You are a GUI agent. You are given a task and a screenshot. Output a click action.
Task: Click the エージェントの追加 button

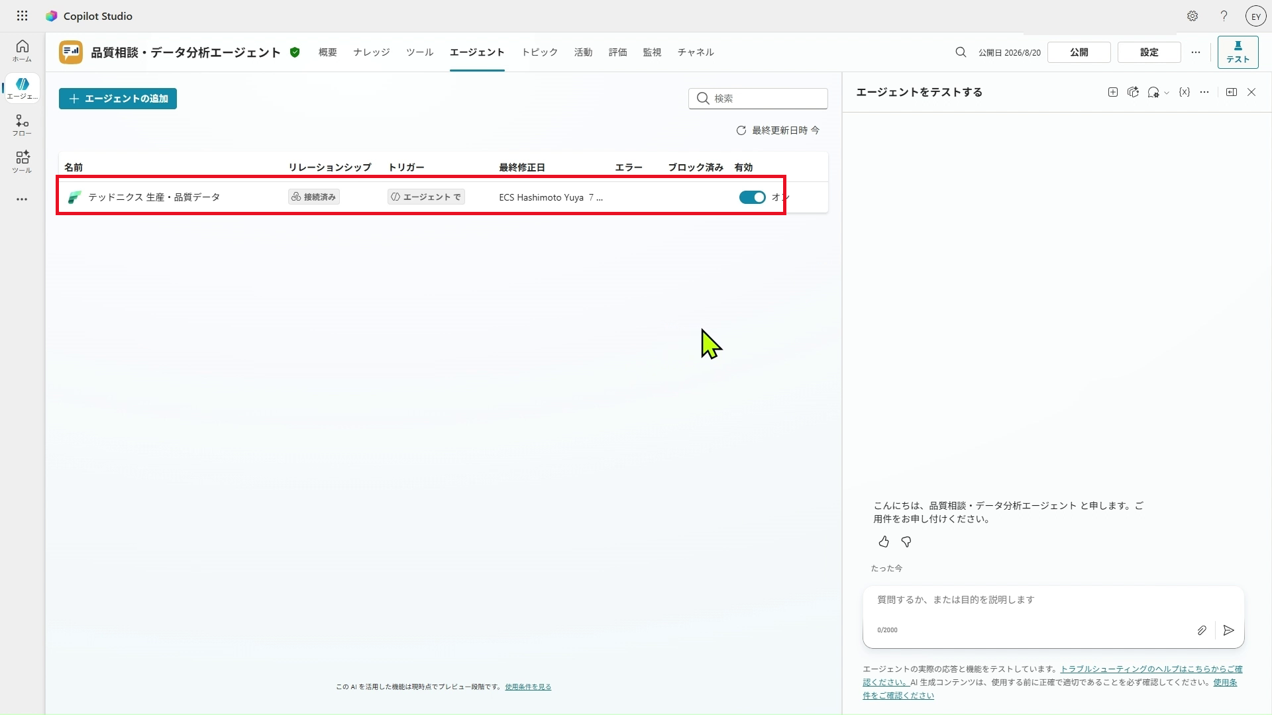tap(118, 99)
